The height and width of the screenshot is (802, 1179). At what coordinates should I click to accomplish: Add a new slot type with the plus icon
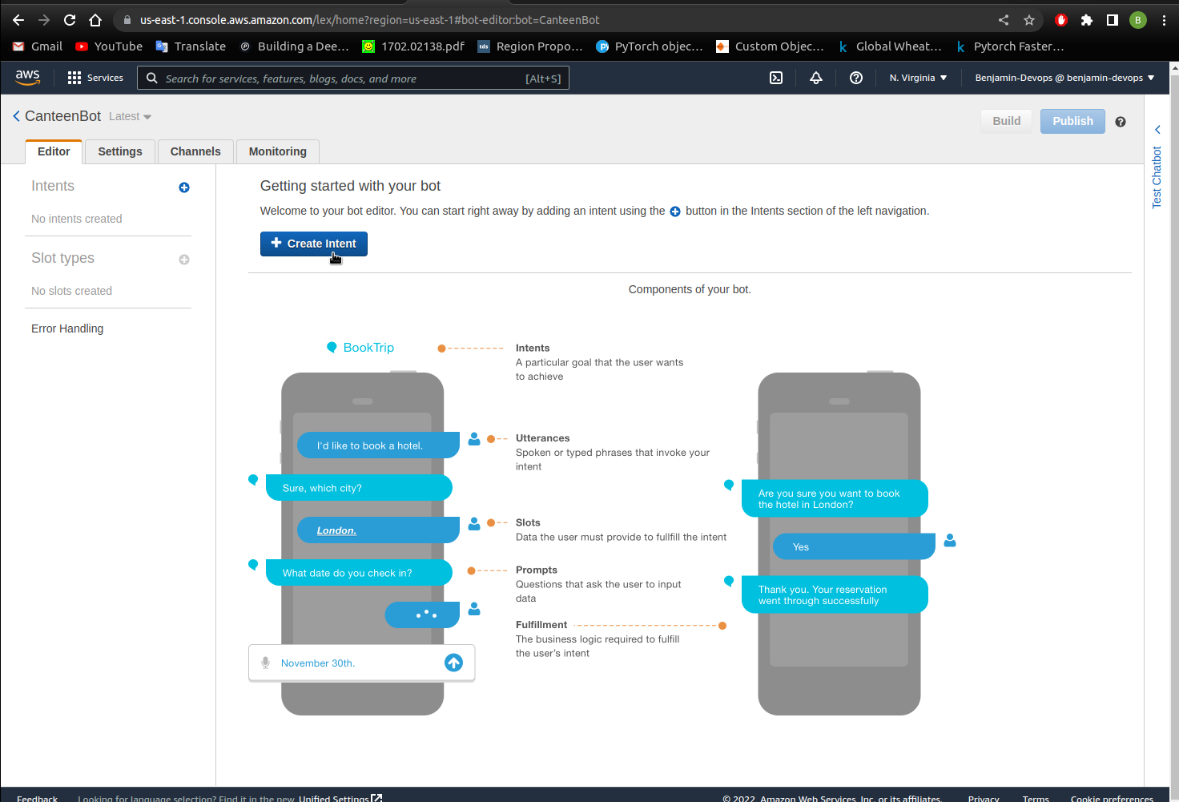184,260
